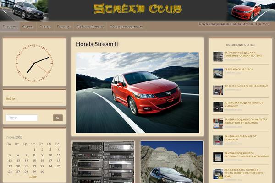Open the Форум menu item
Screen dimensions: 275x183
[x=27, y=27]
